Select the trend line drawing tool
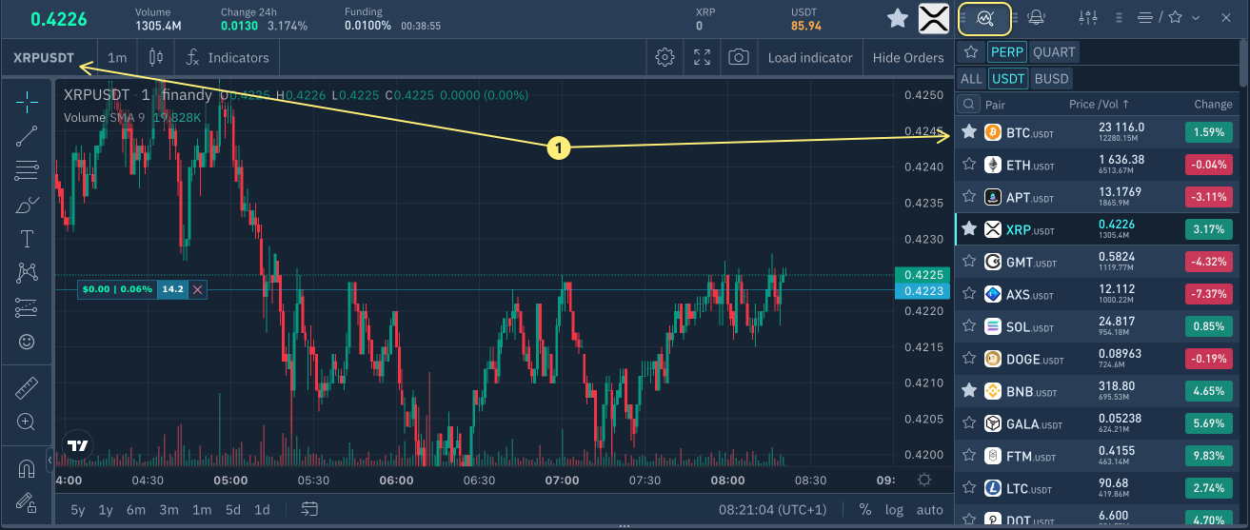The image size is (1250, 530). click(27, 136)
